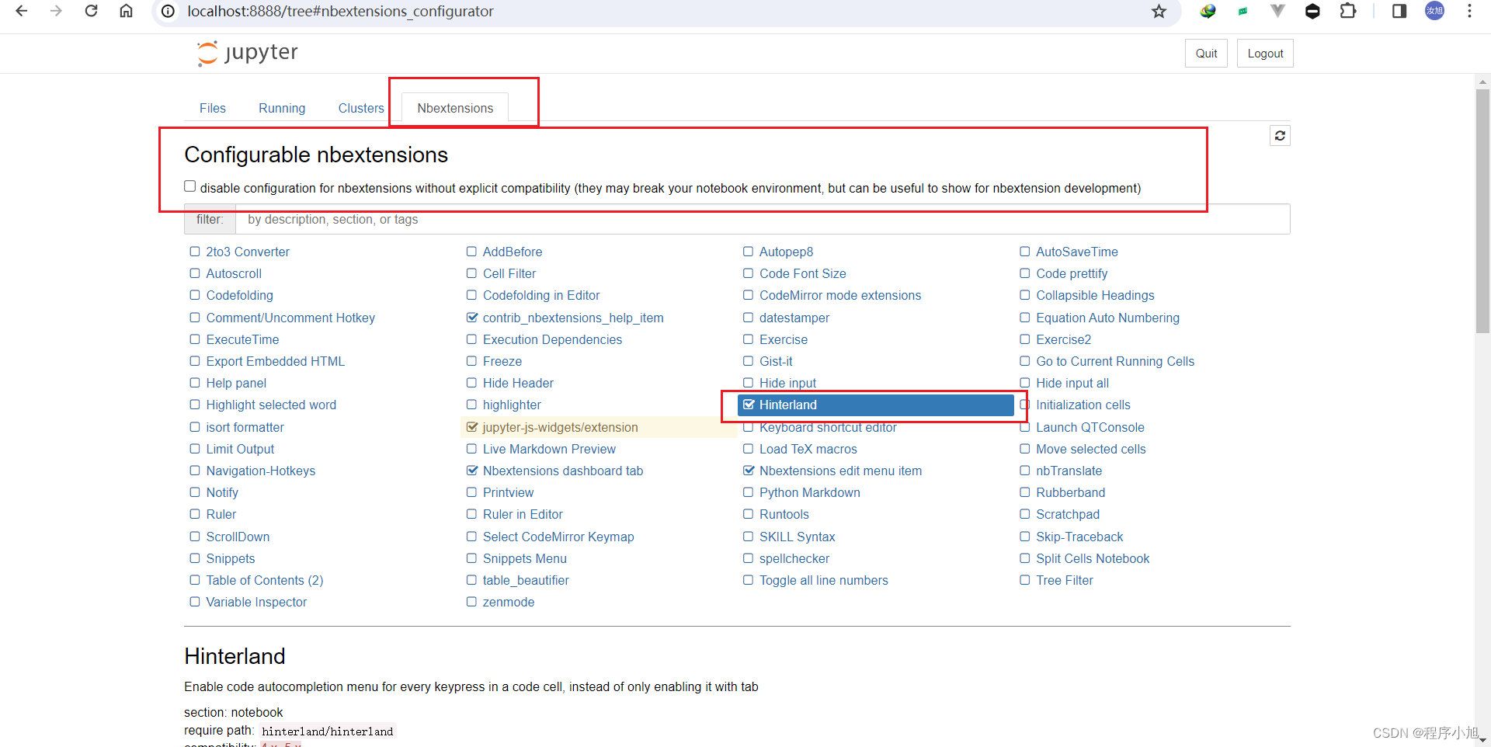Select SKILL Syntax extension
The height and width of the screenshot is (747, 1491).
[x=797, y=537]
